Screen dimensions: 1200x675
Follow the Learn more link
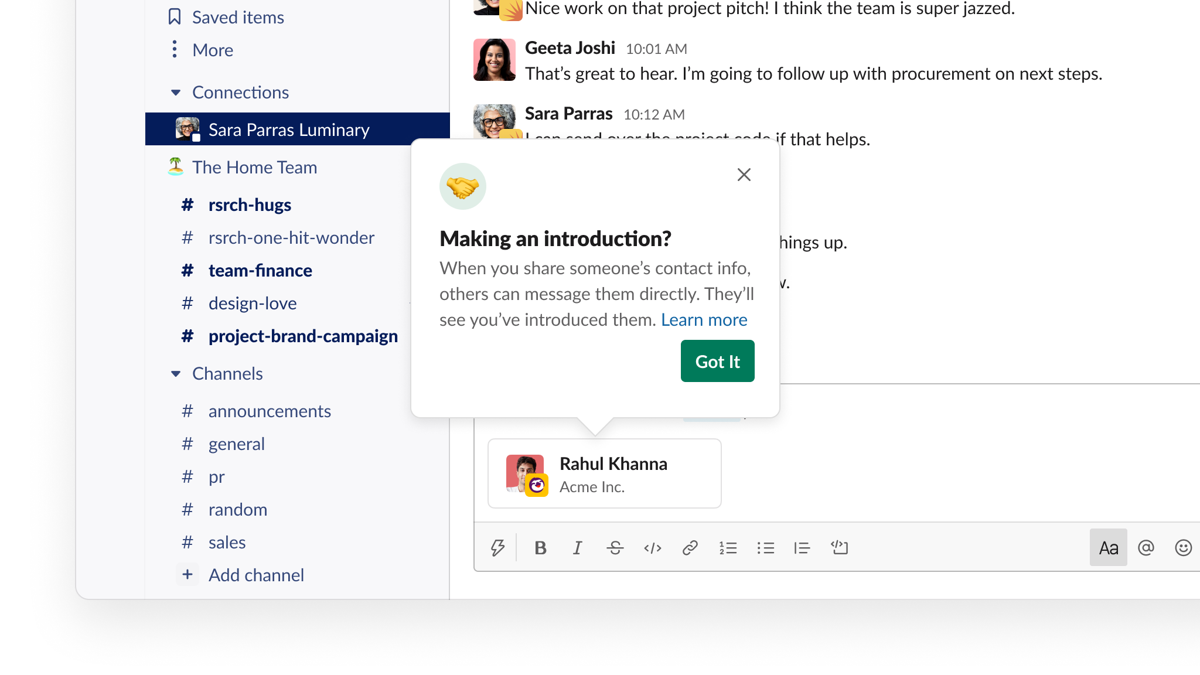pos(704,319)
